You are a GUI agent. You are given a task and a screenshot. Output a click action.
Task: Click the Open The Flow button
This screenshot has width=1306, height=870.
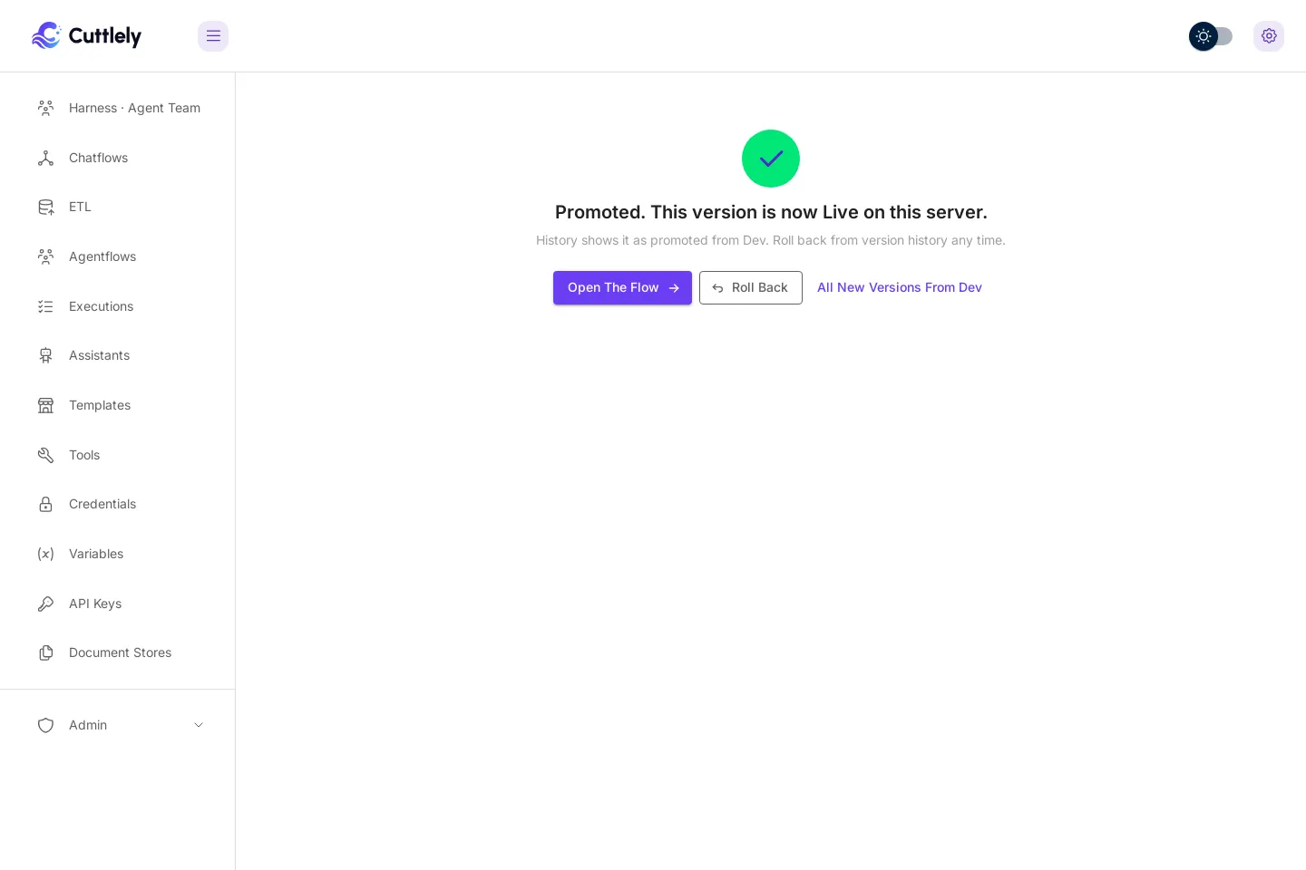(x=622, y=287)
